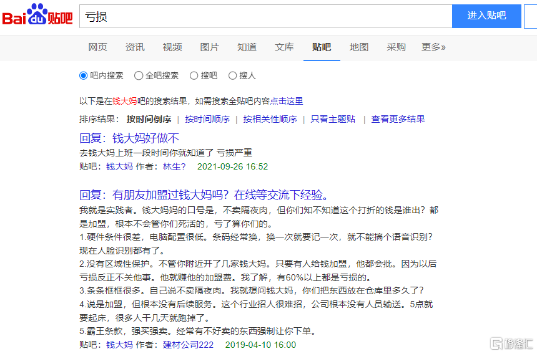This screenshot has height=354, width=537.
Task: Open the 文库 search tab
Action: [x=284, y=47]
